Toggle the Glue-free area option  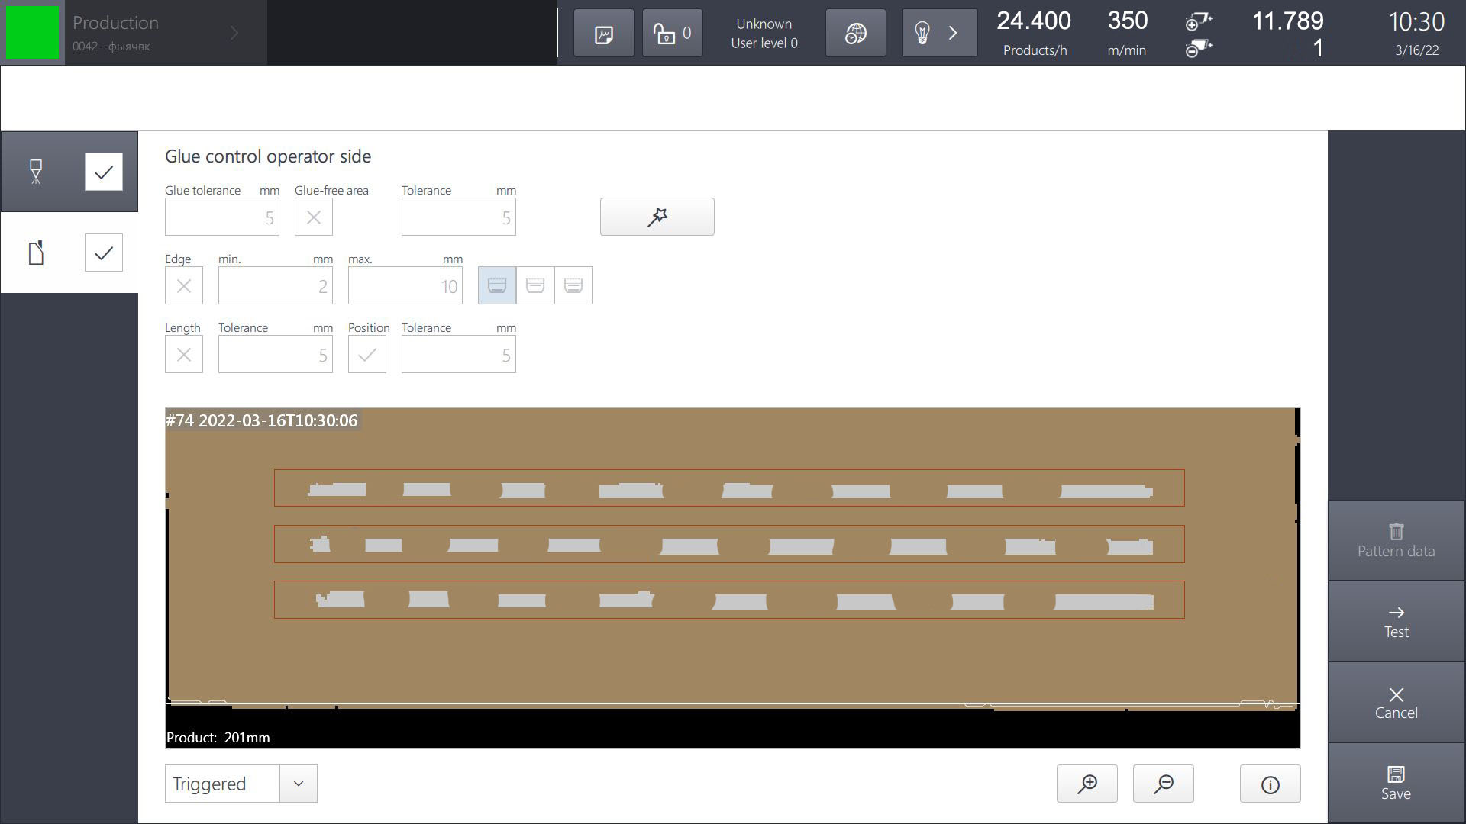click(313, 217)
